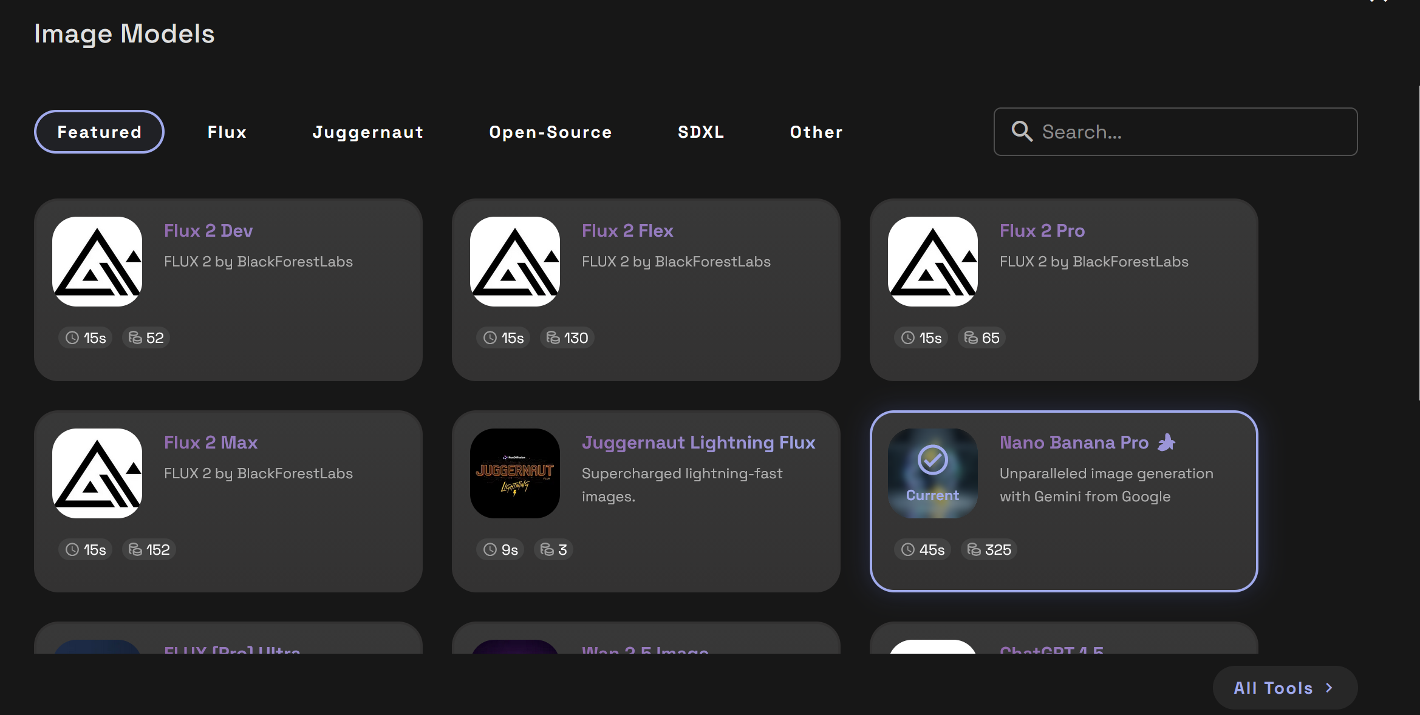Select the Featured filter tab
Image resolution: width=1420 pixels, height=715 pixels.
click(100, 132)
